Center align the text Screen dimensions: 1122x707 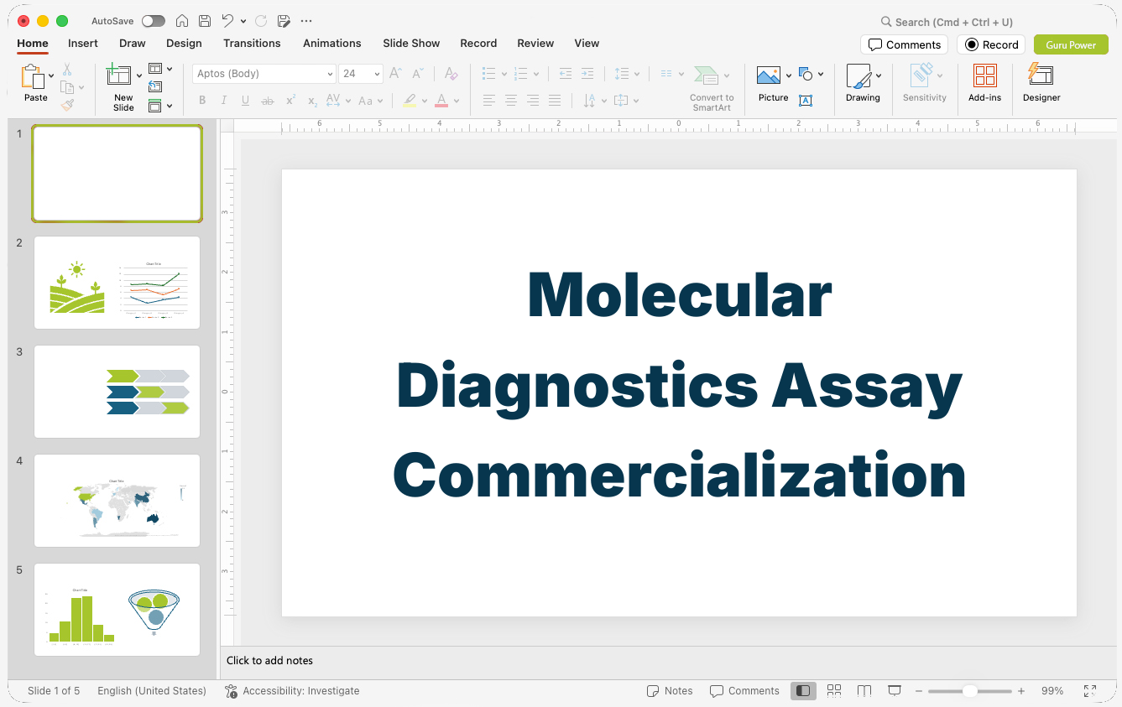pos(511,101)
